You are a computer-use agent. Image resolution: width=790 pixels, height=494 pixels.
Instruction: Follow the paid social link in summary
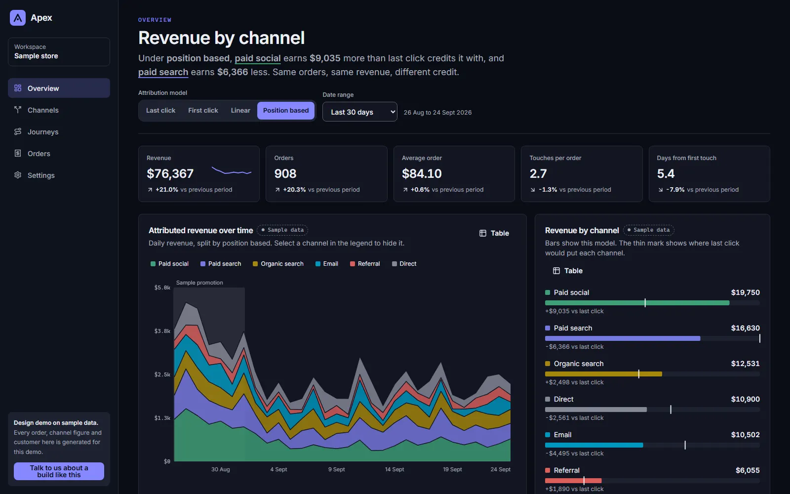tap(258, 58)
